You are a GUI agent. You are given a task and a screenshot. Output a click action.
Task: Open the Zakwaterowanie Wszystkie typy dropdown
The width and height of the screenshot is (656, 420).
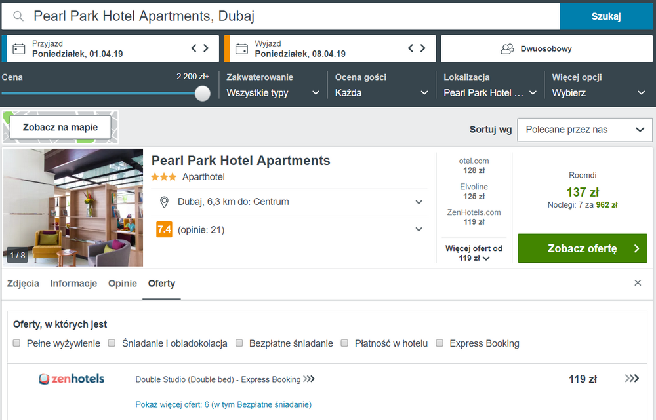click(273, 93)
